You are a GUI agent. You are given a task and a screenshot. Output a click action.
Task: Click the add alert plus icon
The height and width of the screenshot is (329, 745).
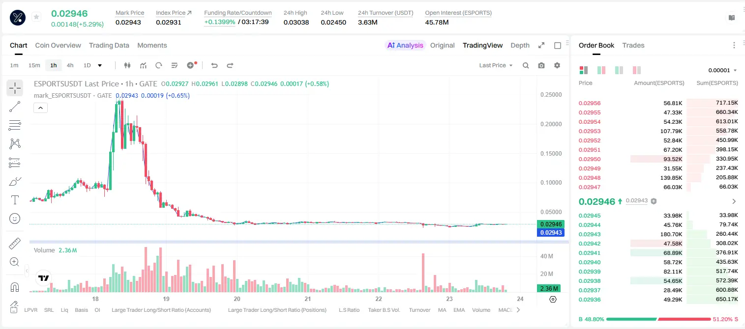[191, 65]
